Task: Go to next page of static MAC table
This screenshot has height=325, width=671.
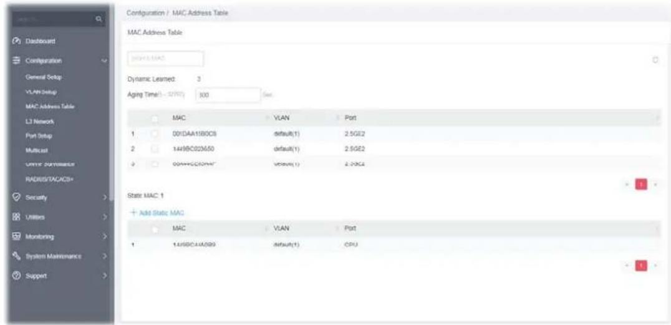Action: pos(655,266)
